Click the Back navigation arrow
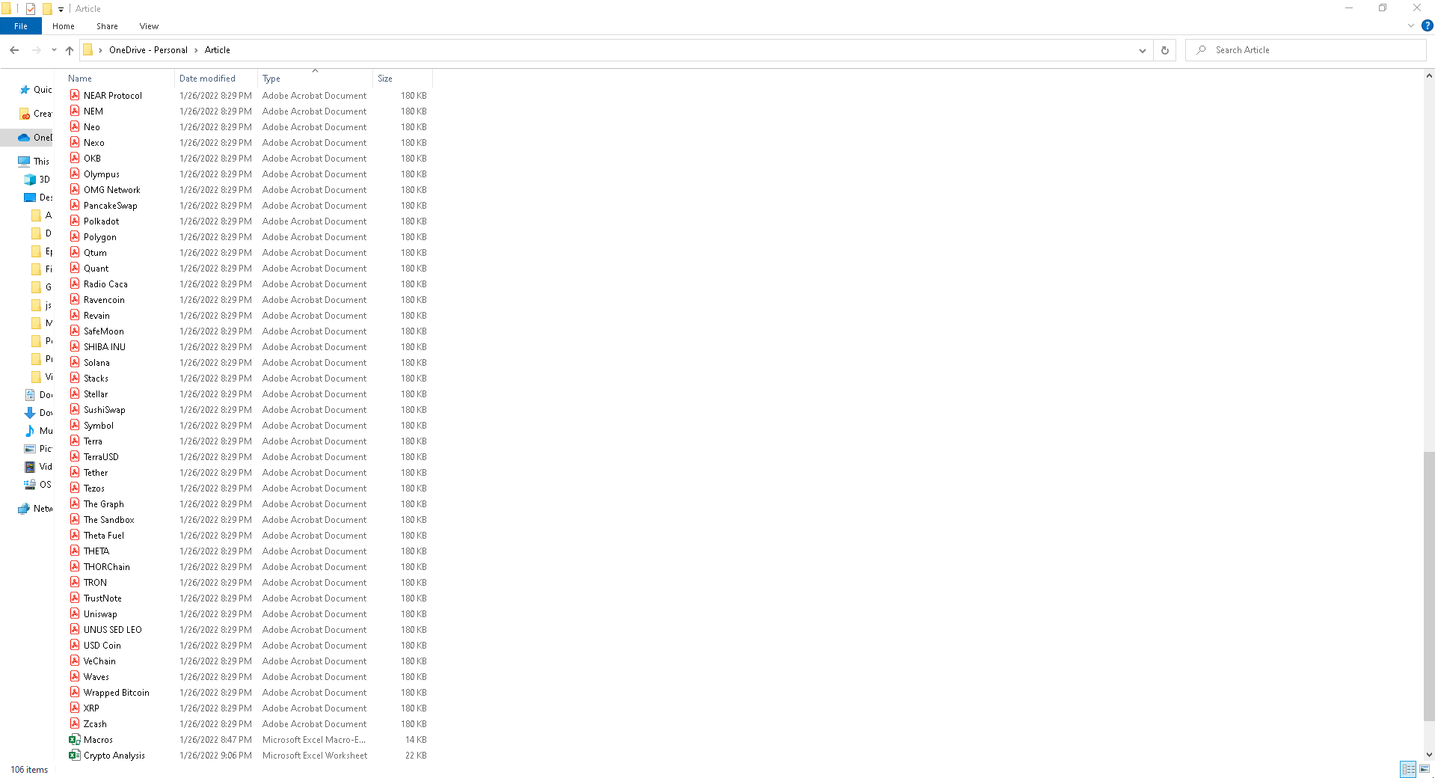 tap(13, 50)
